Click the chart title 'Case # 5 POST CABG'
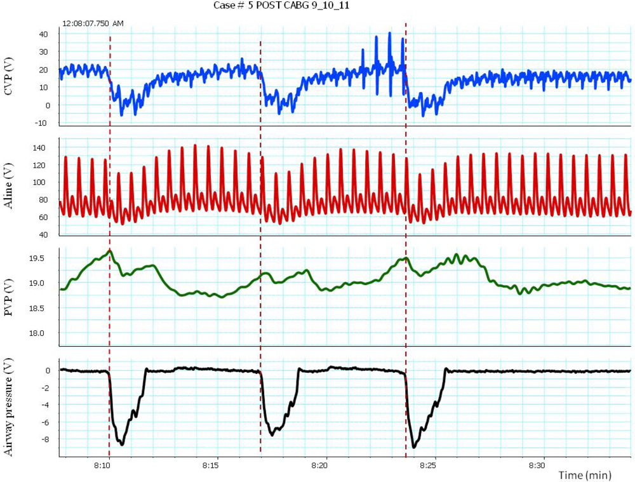This screenshot has width=635, height=482. pyautogui.click(x=281, y=6)
